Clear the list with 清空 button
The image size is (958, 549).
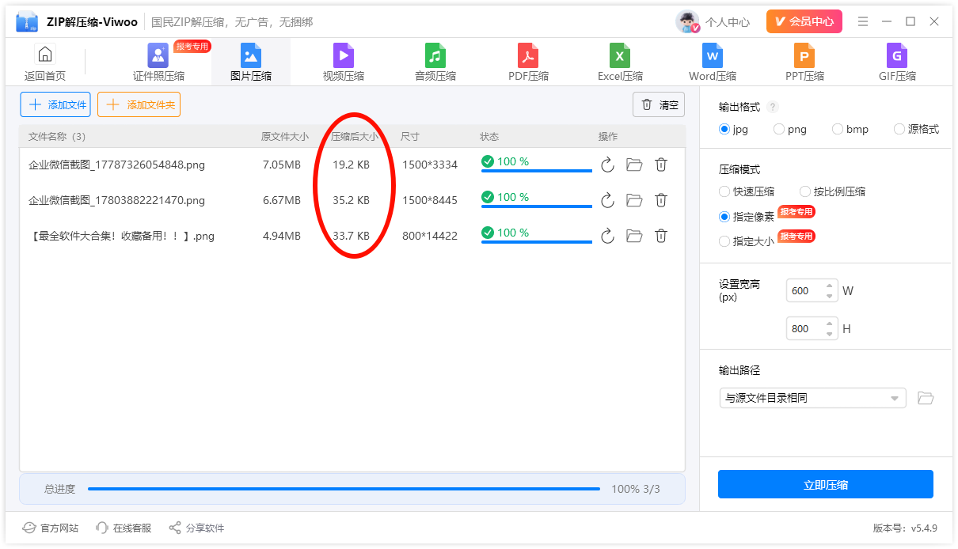tap(659, 104)
